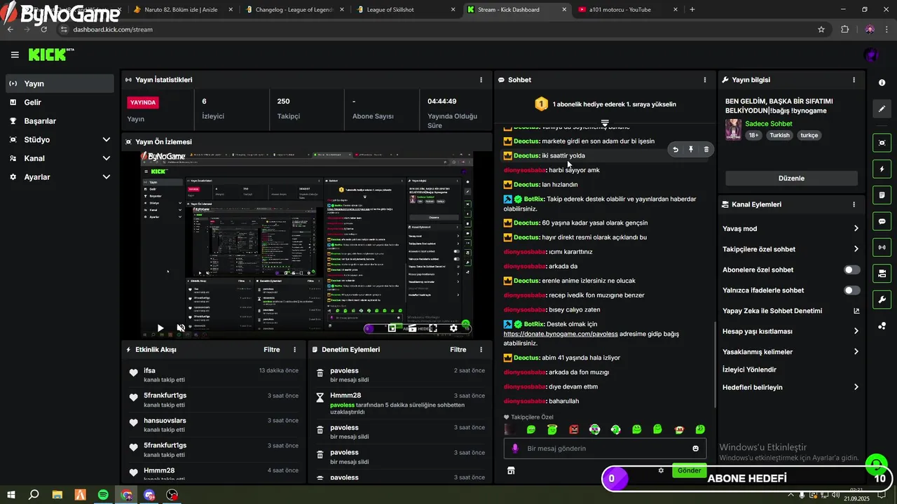Click the purple microphone icon in message box
This screenshot has height=504, width=897.
coord(515,449)
